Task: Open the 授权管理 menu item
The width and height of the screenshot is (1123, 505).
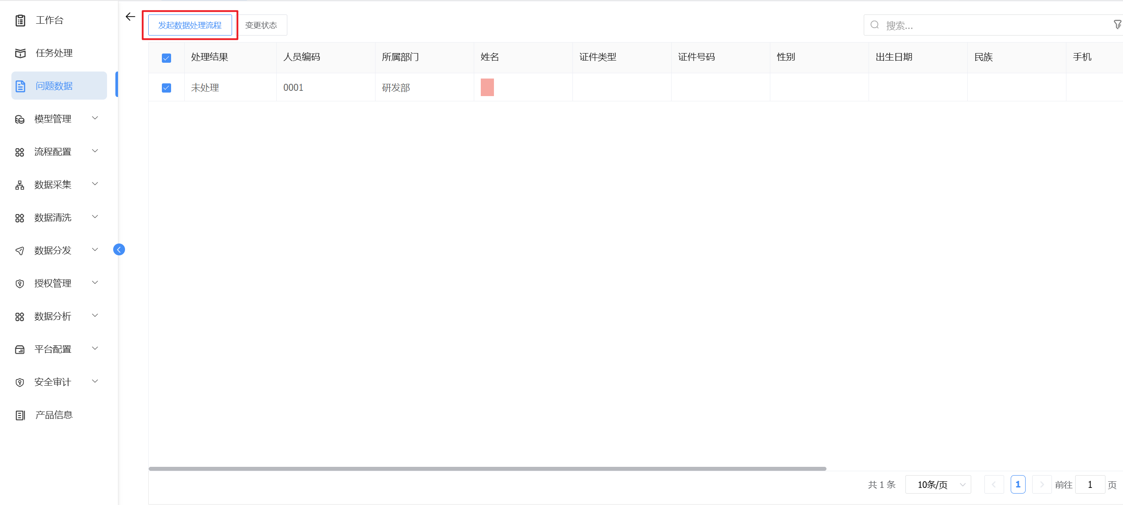Action: pos(53,283)
